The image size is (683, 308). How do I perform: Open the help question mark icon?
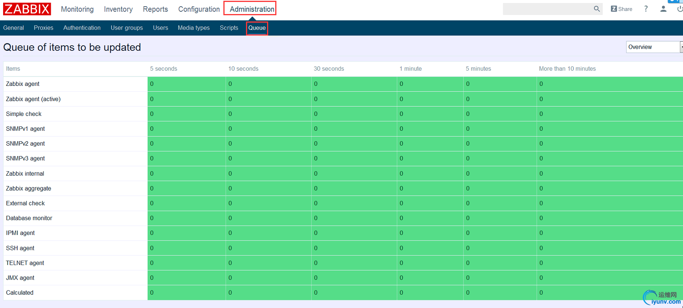tap(646, 9)
